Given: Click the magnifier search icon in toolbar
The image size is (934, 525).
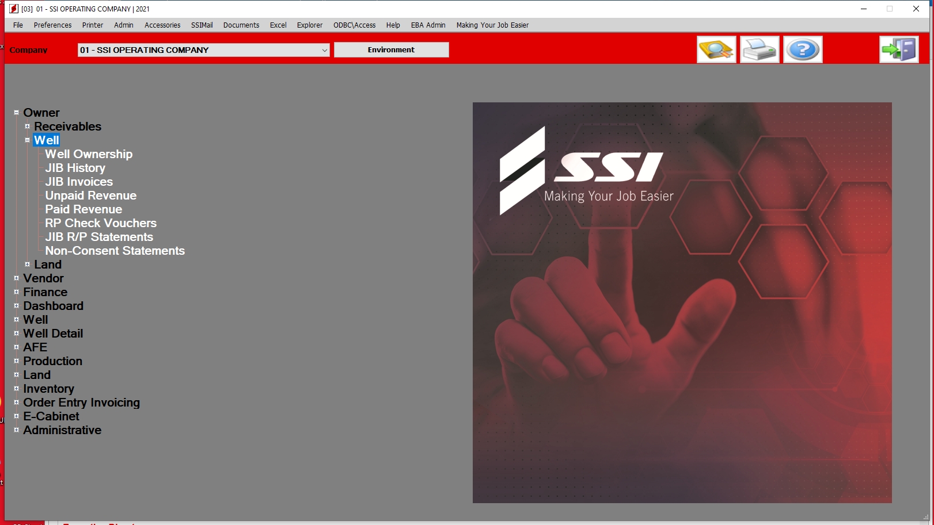Looking at the screenshot, I should [x=716, y=49].
